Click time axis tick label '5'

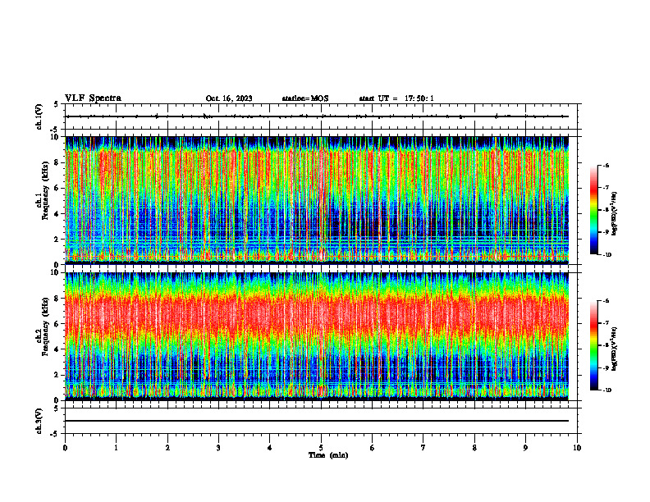(x=321, y=448)
